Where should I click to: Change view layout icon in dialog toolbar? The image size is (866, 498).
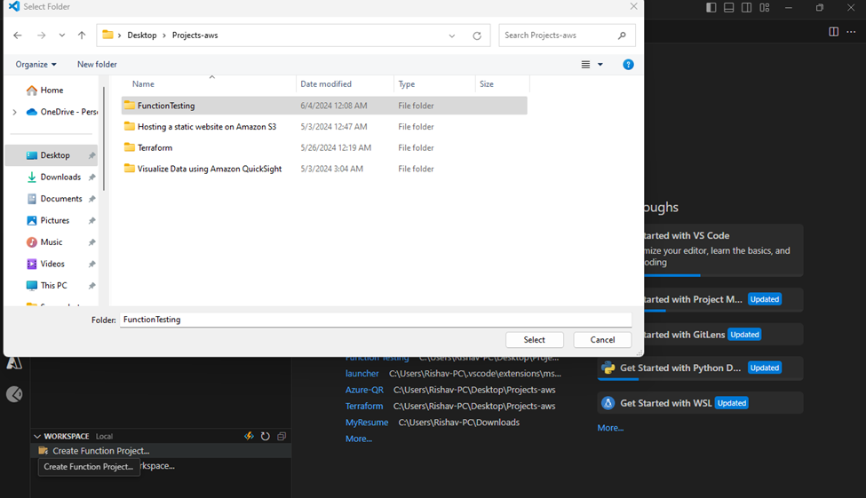point(585,65)
